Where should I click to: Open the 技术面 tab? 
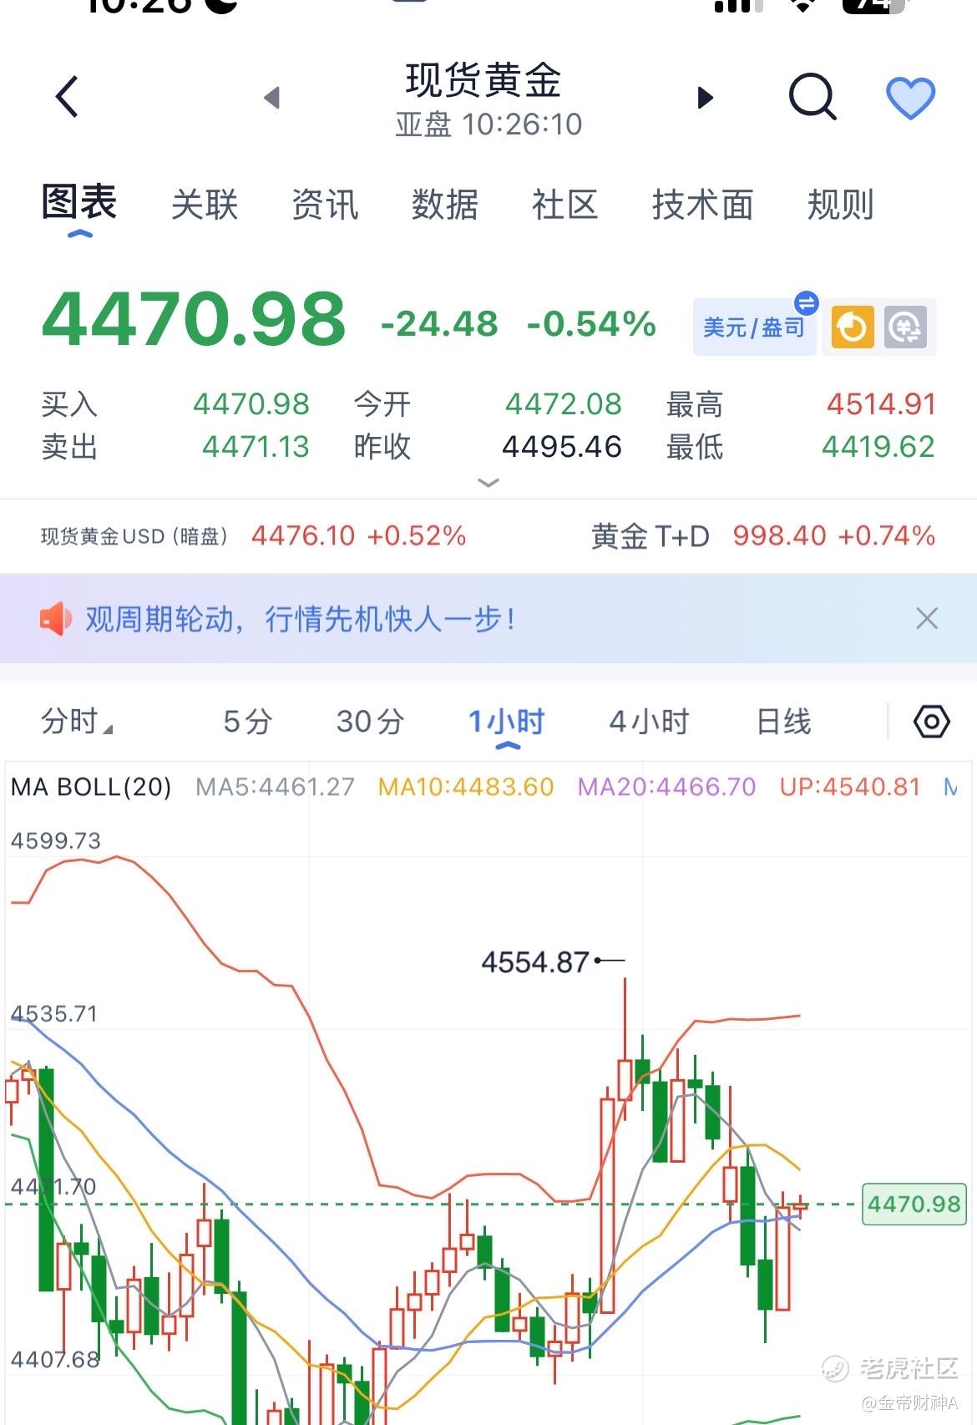click(703, 205)
